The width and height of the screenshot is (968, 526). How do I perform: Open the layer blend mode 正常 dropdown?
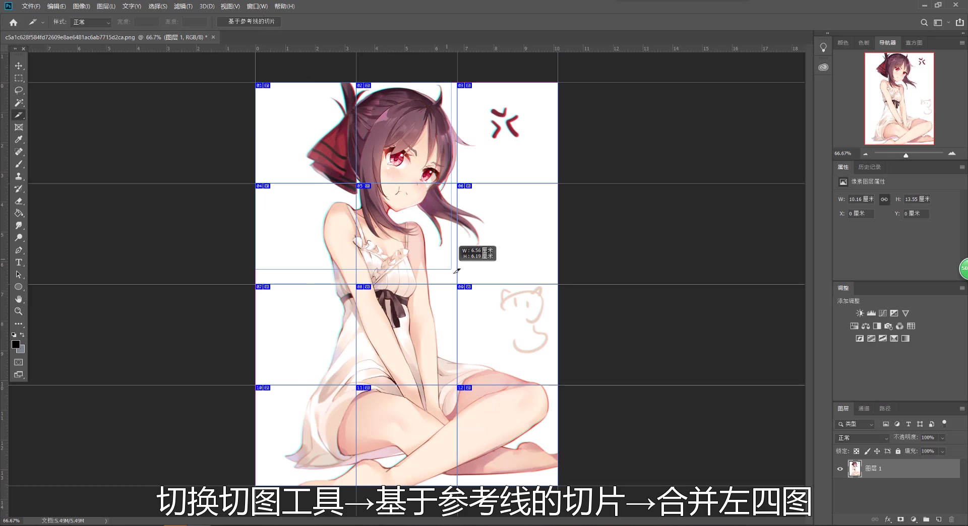pyautogui.click(x=863, y=438)
